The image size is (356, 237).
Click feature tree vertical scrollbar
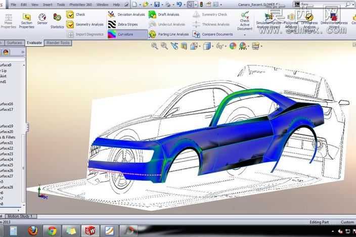click(x=24, y=168)
